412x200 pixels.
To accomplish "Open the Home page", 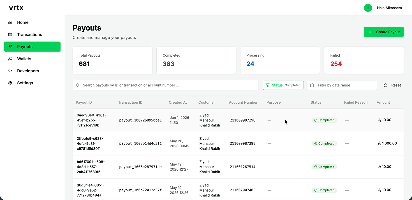I will [32, 22].
